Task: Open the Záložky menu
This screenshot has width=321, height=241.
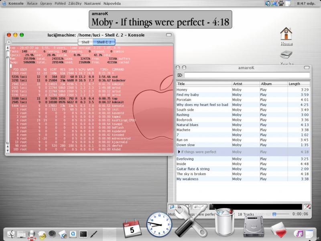Action: (x=75, y=4)
